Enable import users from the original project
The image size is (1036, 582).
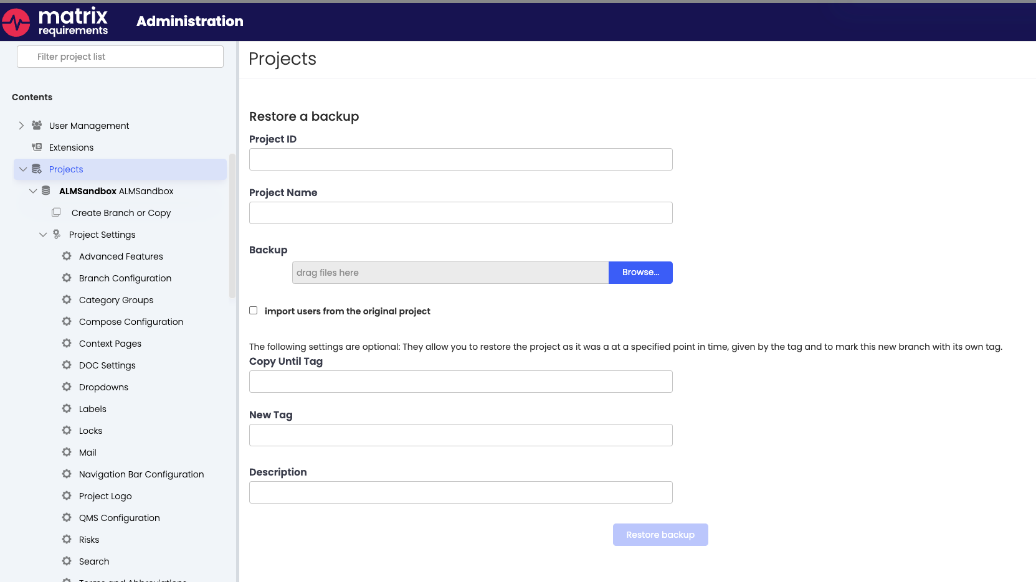253,310
